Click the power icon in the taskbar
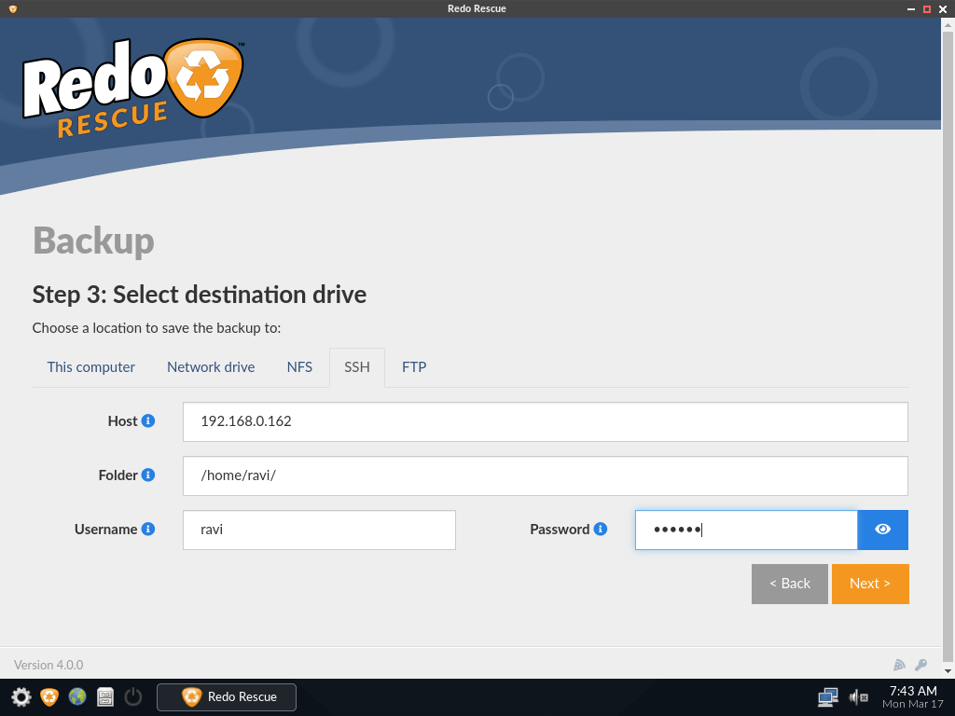The height and width of the screenshot is (716, 955). coord(132,696)
